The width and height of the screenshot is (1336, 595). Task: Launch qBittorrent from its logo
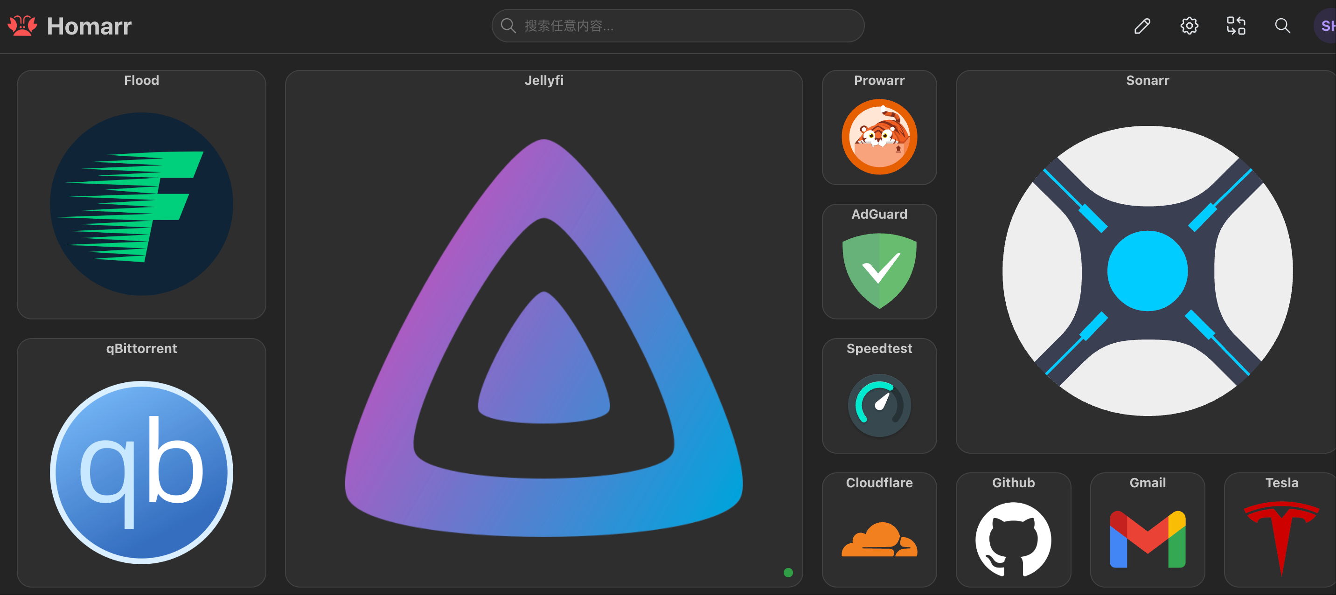141,472
